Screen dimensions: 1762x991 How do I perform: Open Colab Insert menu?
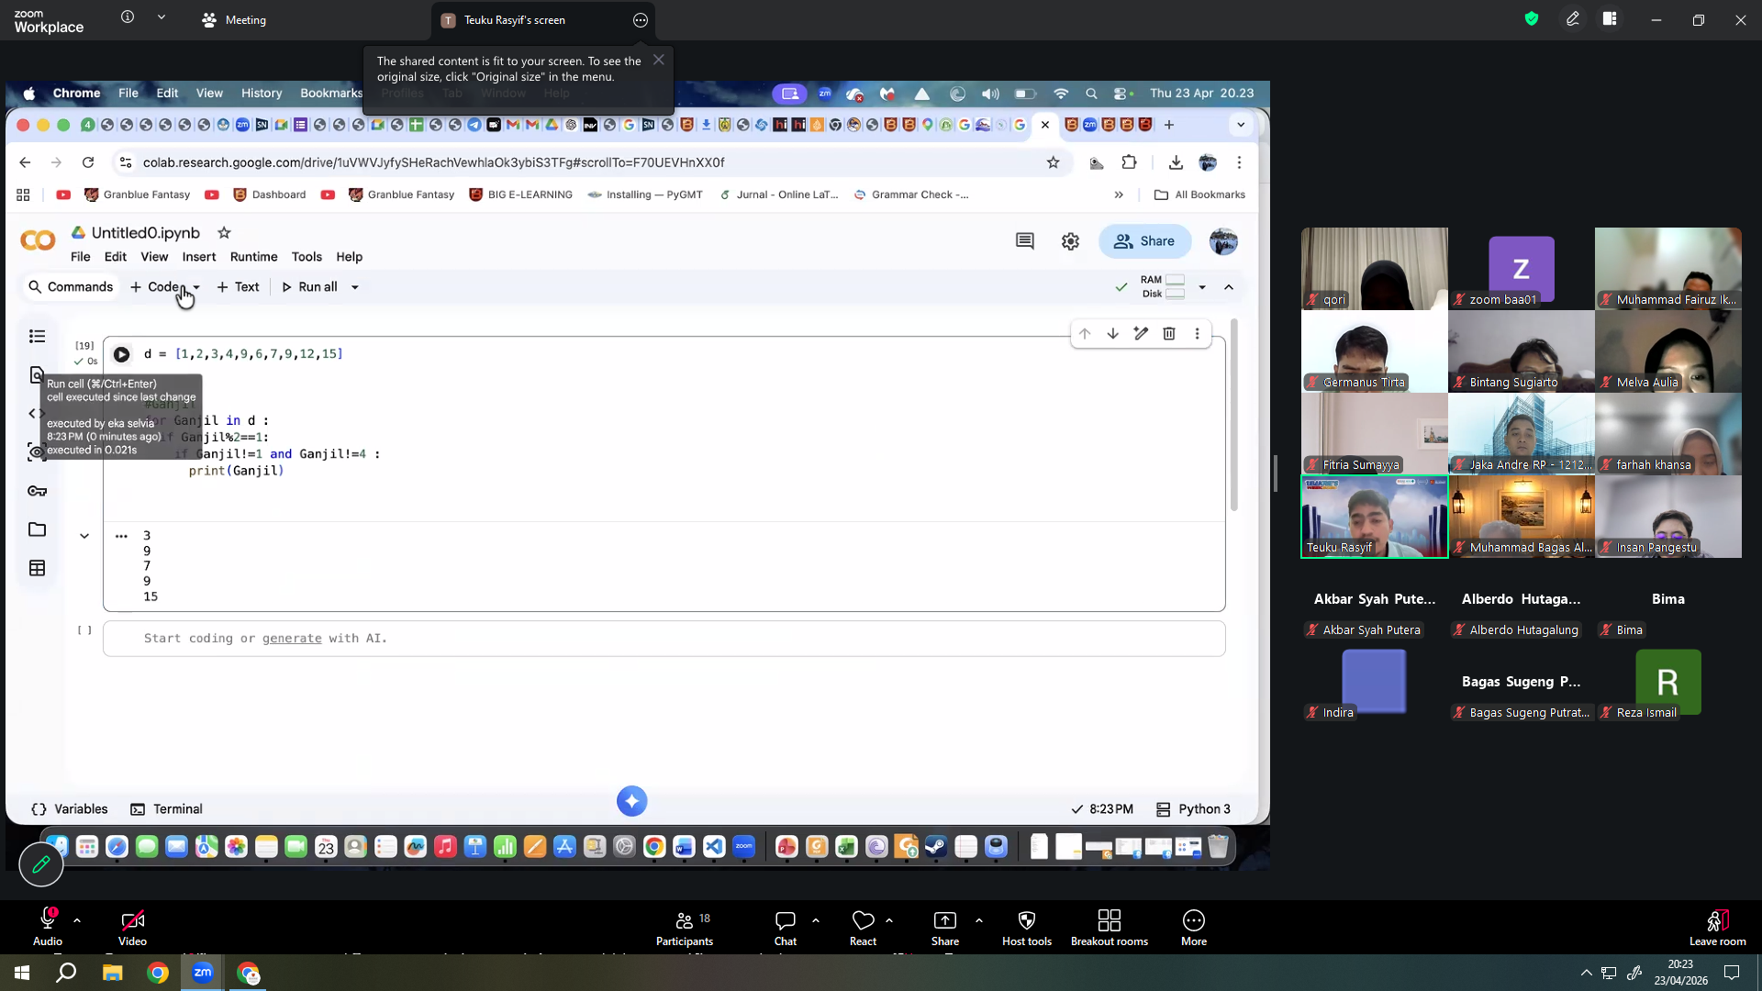click(199, 257)
